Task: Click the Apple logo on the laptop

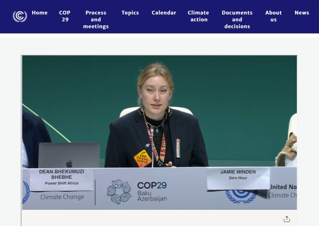Action: coord(69,163)
